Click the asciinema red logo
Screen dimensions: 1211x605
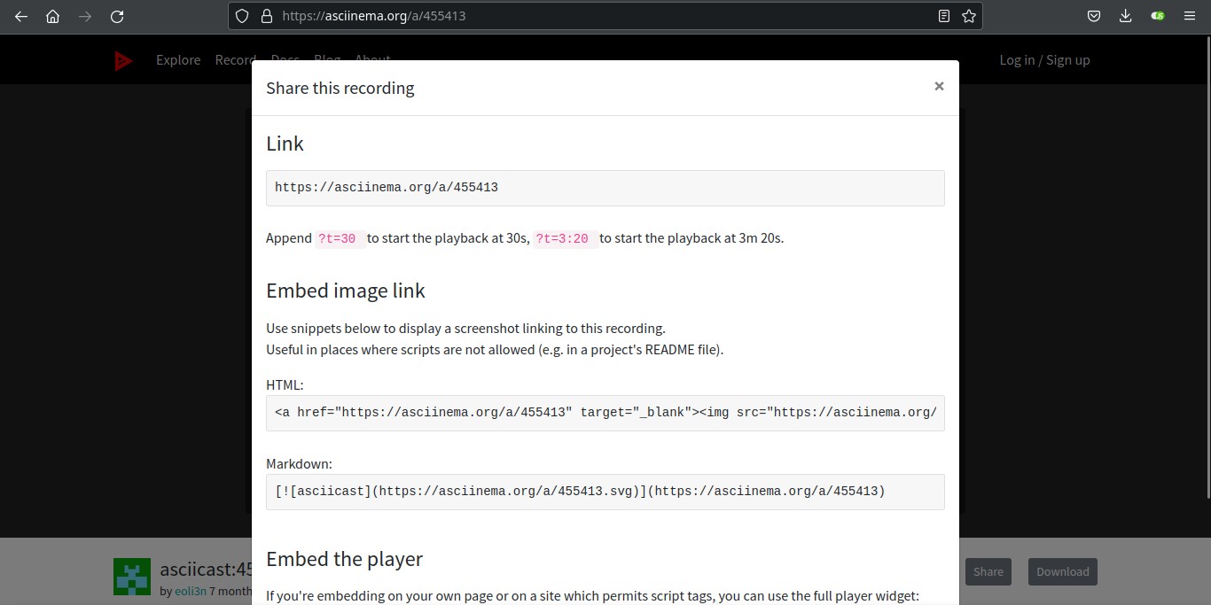[123, 60]
